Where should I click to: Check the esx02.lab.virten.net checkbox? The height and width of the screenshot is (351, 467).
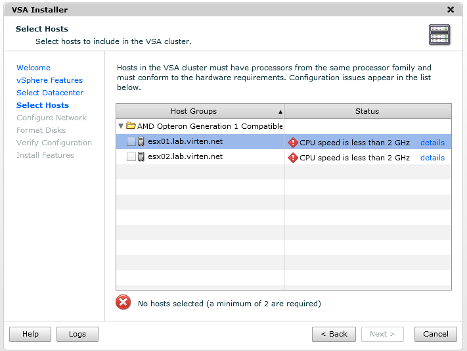click(131, 156)
